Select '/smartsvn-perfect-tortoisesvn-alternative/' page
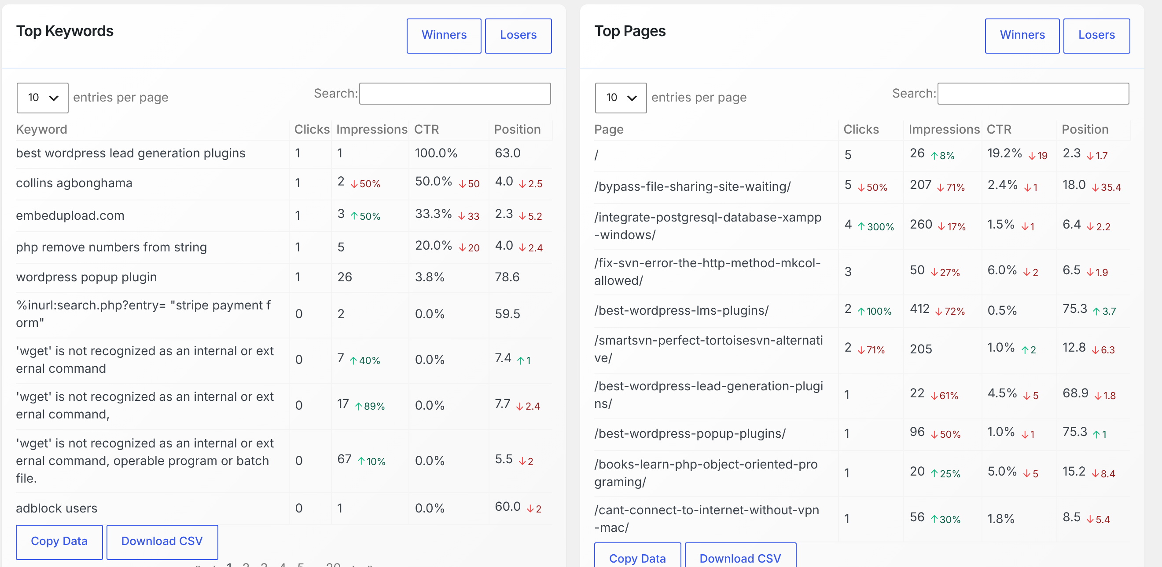Image resolution: width=1162 pixels, height=567 pixels. 708,349
